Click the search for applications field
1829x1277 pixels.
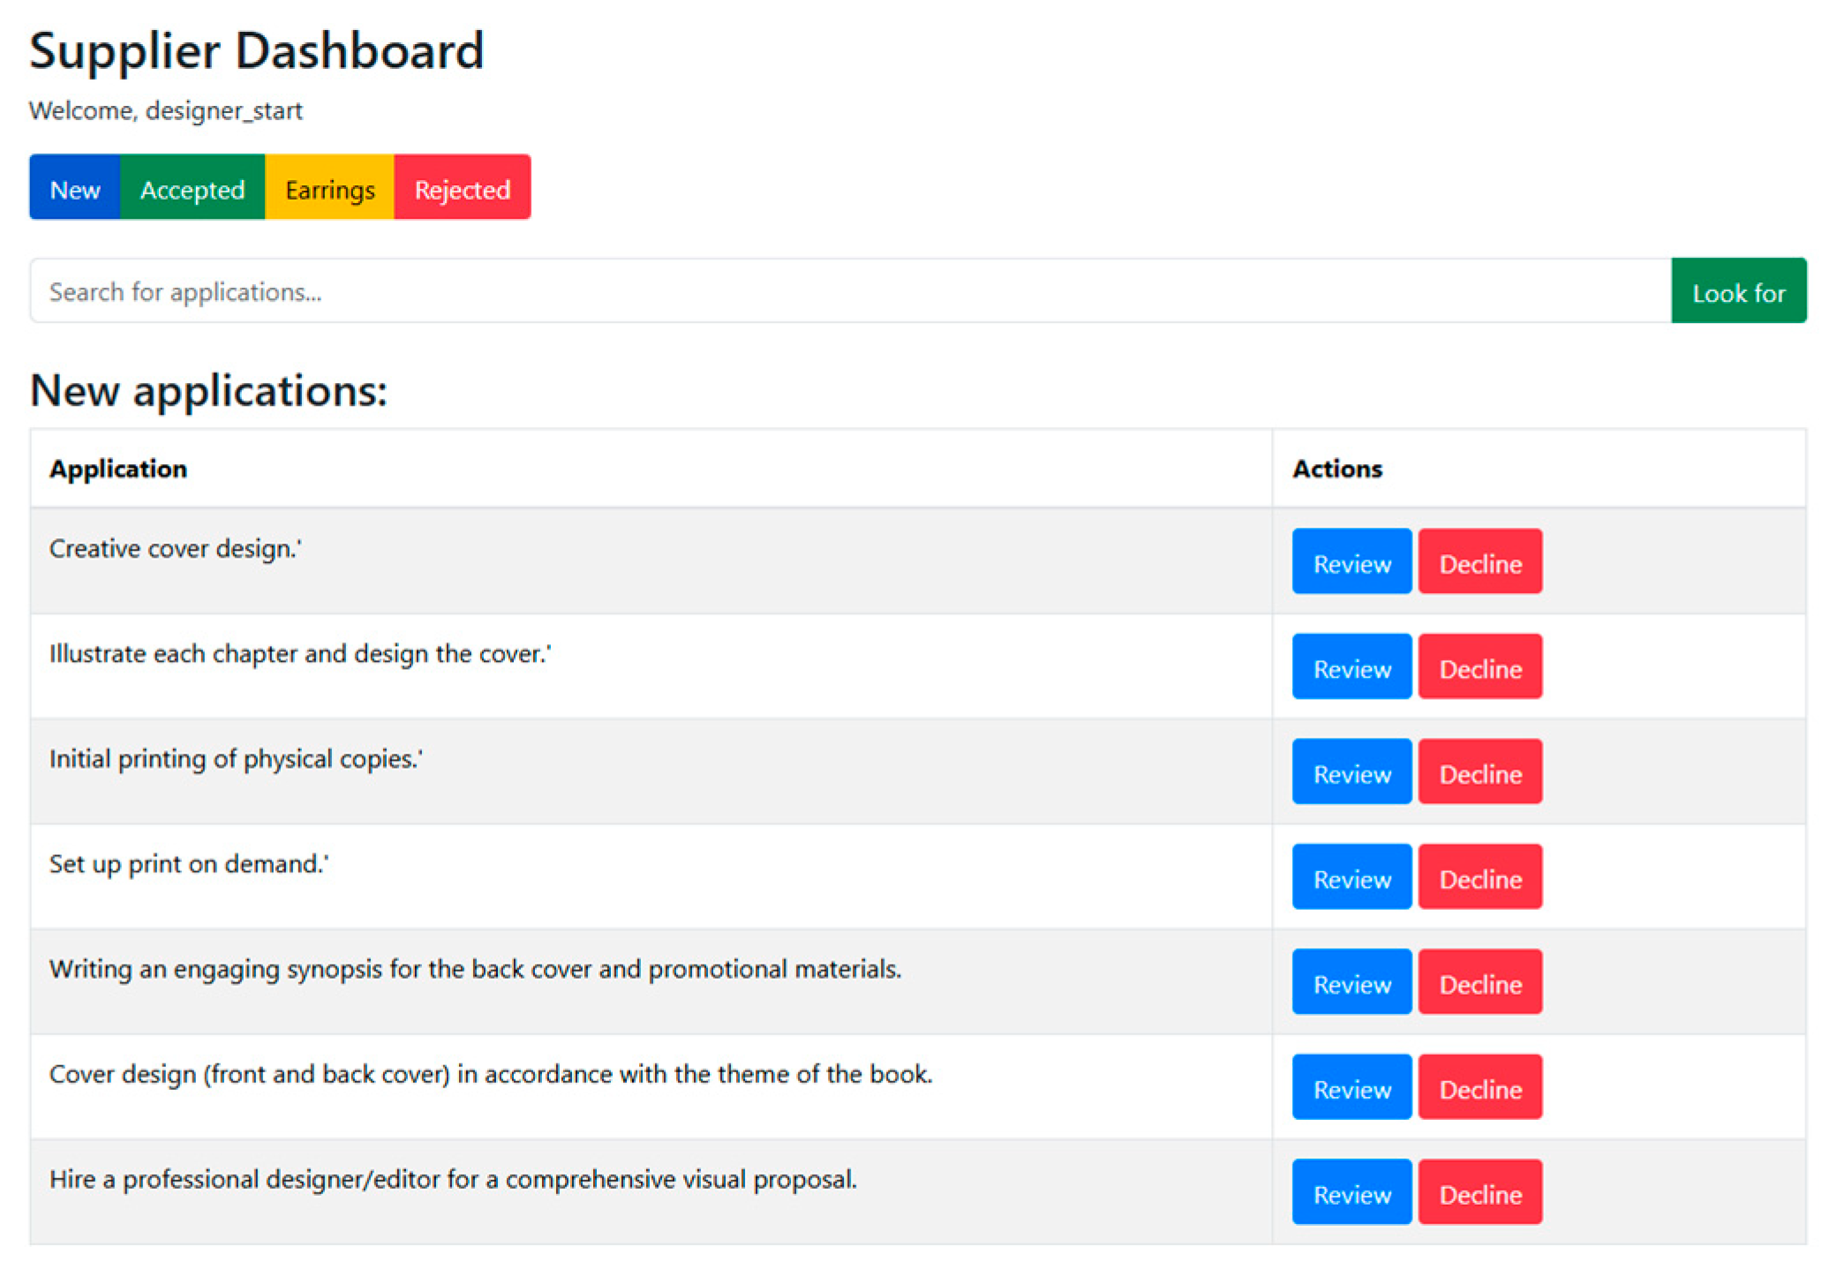[849, 291]
